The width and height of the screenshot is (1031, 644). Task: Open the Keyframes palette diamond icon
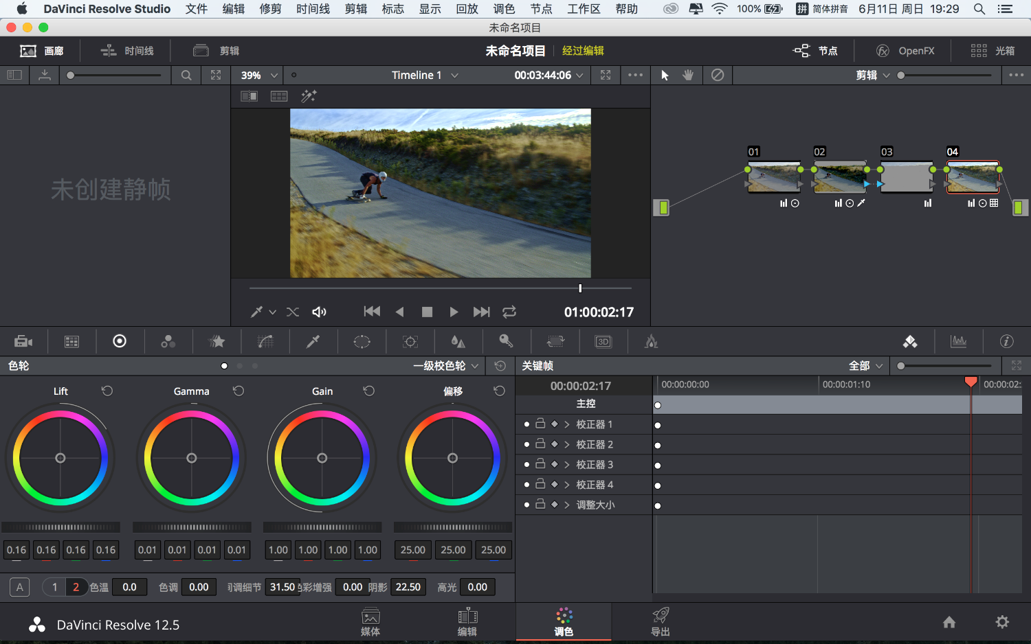point(910,341)
